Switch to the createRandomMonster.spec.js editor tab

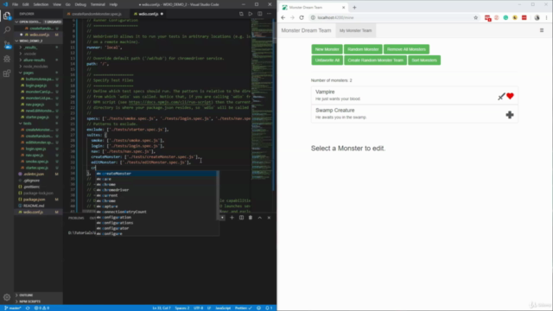[96, 14]
